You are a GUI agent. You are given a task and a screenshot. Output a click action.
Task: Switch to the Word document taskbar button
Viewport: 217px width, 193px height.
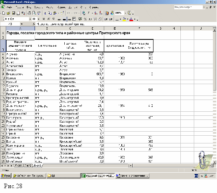(x=132, y=176)
